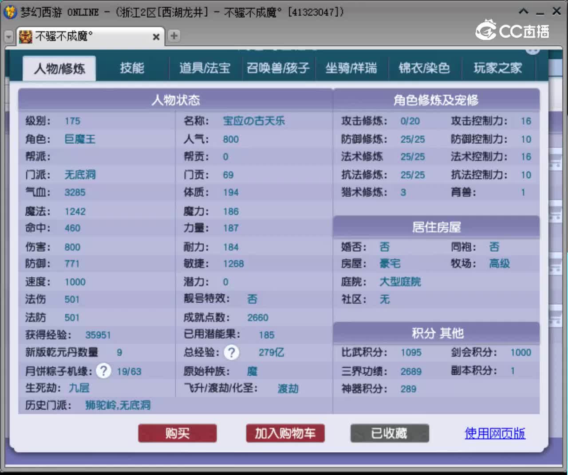Image resolution: width=568 pixels, height=475 pixels.
Task: Click the character name 宝应の古天乐
Action: point(254,121)
